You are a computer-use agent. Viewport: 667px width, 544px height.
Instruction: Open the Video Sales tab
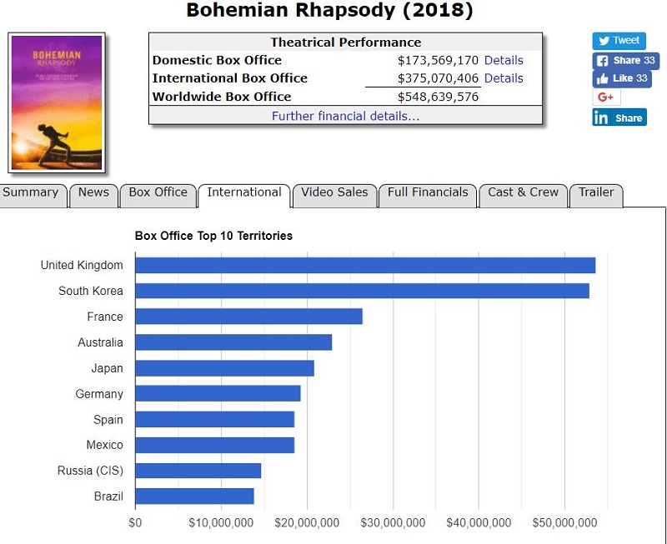334,193
